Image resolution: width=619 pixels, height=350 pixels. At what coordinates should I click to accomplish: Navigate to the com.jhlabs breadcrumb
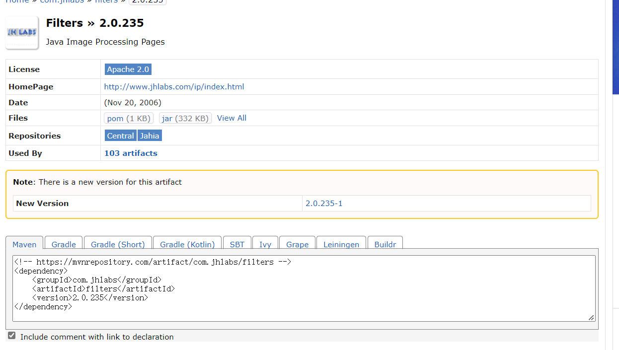(x=61, y=2)
